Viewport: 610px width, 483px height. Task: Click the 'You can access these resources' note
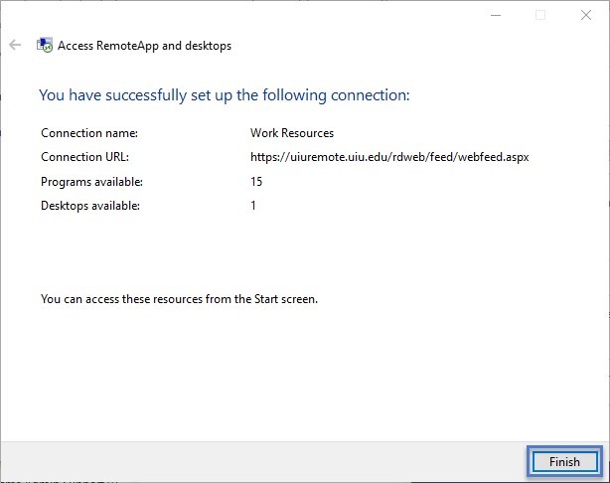coord(180,299)
